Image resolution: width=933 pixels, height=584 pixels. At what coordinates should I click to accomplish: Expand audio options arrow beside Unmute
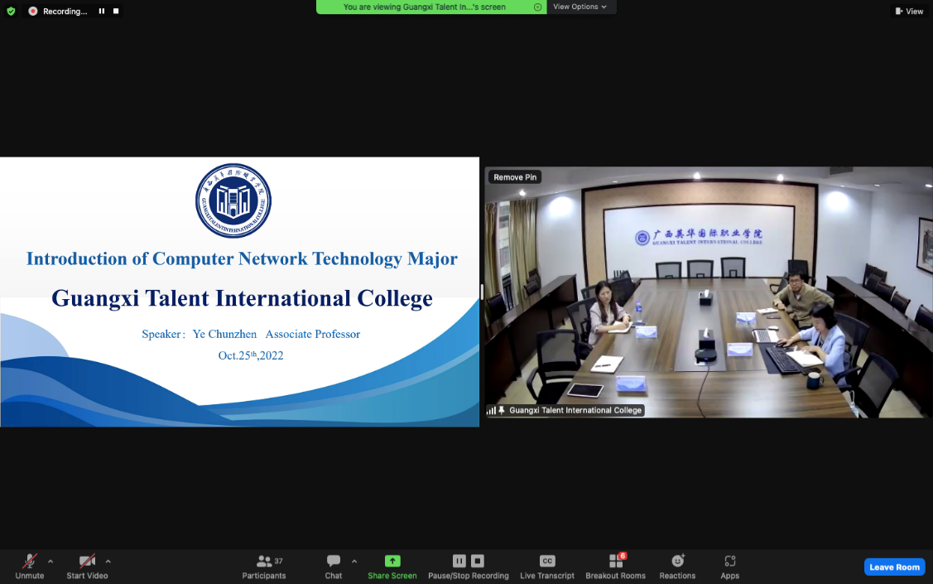[50, 561]
